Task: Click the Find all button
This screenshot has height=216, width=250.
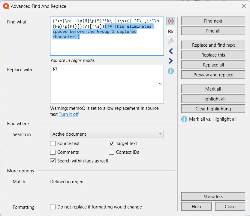Action: [213, 31]
